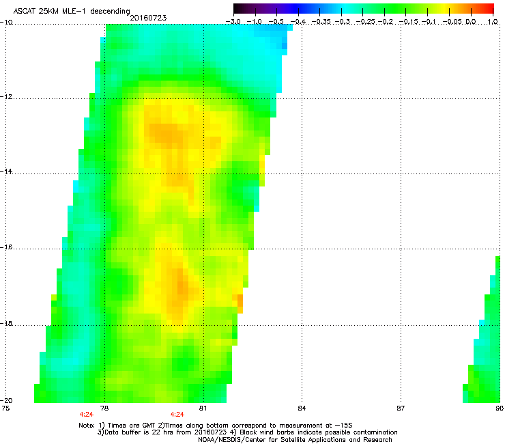Click the -18 latitude axis label

click(x=6, y=323)
